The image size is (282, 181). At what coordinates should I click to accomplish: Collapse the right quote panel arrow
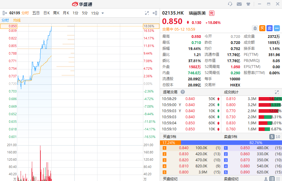click(x=155, y=13)
